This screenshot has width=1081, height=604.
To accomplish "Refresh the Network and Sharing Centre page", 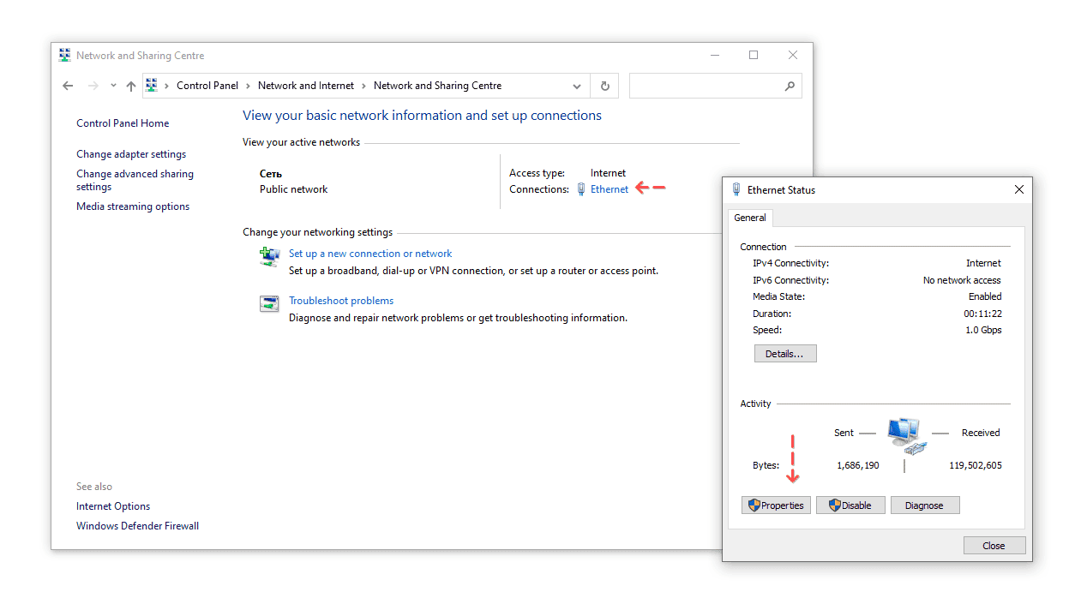I will (604, 86).
